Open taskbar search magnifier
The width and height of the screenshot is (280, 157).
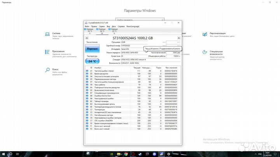point(10,154)
